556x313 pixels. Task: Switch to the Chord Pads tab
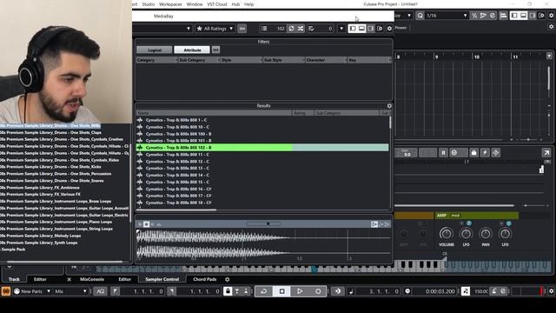[x=205, y=279]
